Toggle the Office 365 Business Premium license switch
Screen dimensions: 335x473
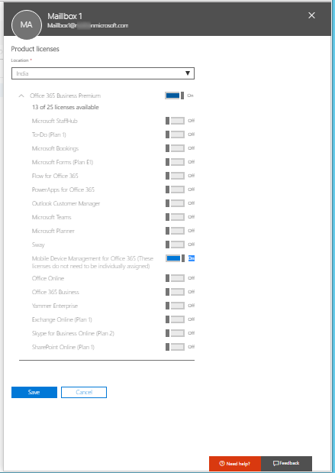pyautogui.click(x=175, y=96)
